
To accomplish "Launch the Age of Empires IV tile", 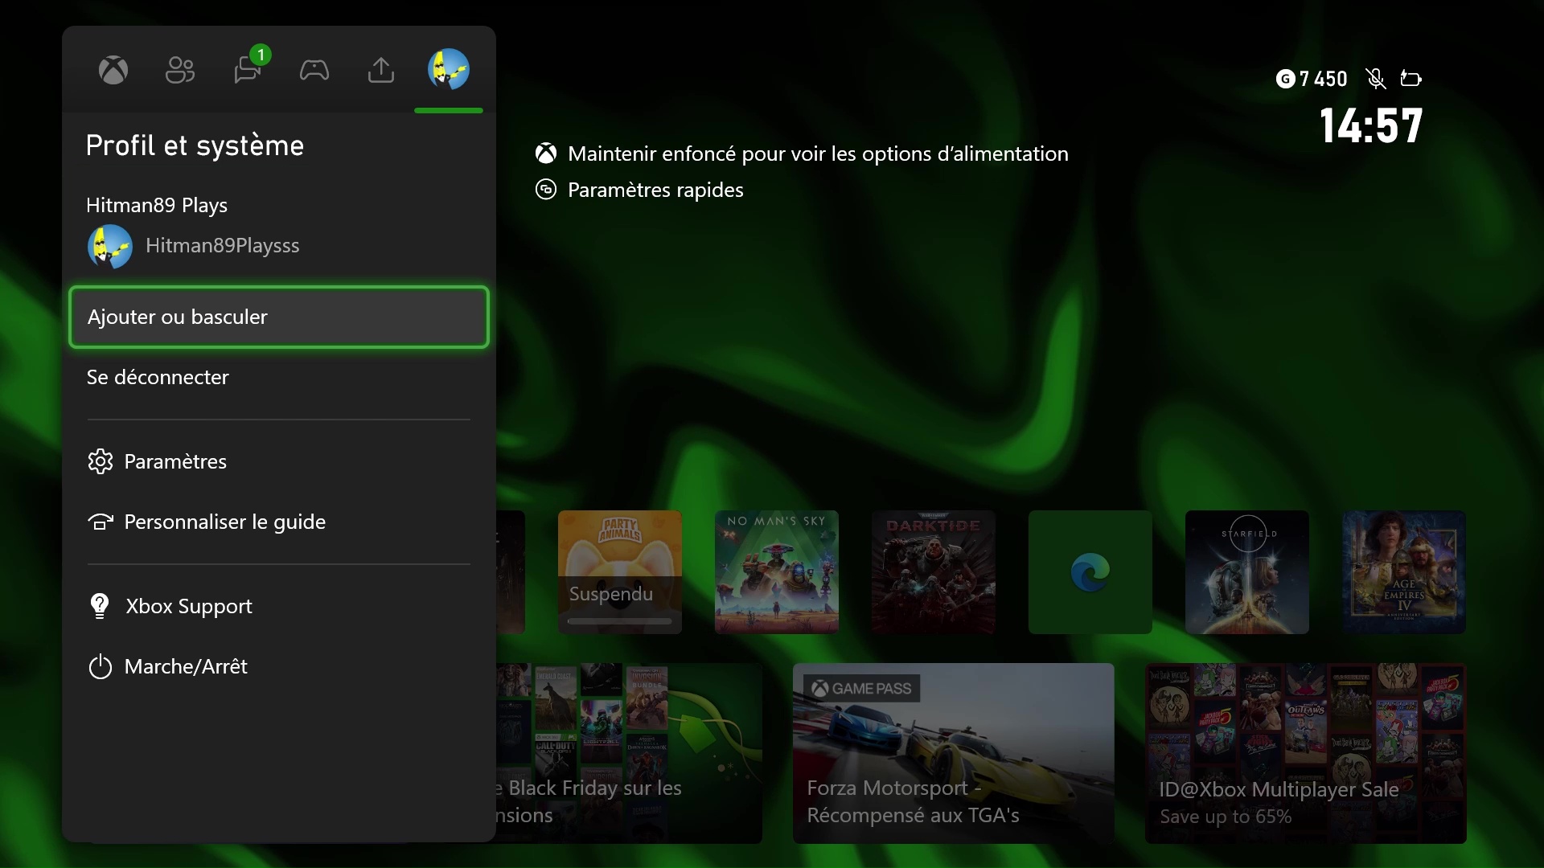I will pos(1404,572).
